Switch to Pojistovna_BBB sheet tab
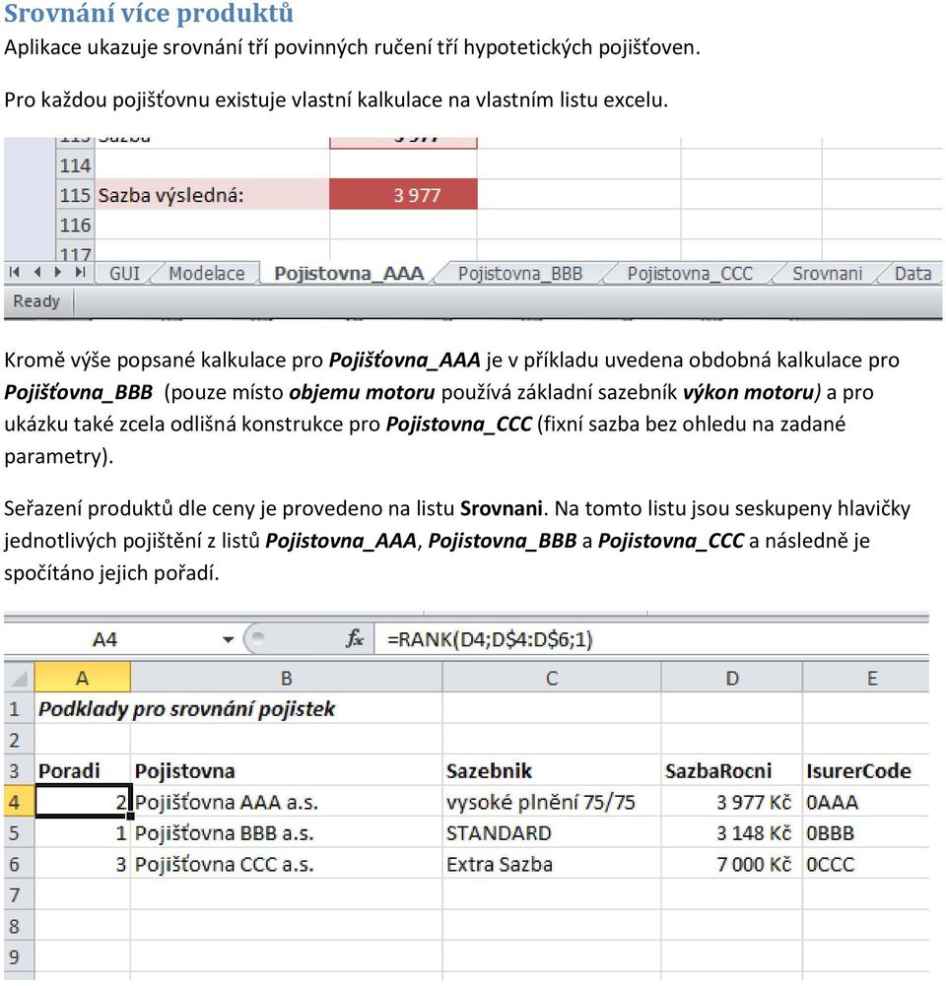The image size is (946, 986). click(520, 274)
